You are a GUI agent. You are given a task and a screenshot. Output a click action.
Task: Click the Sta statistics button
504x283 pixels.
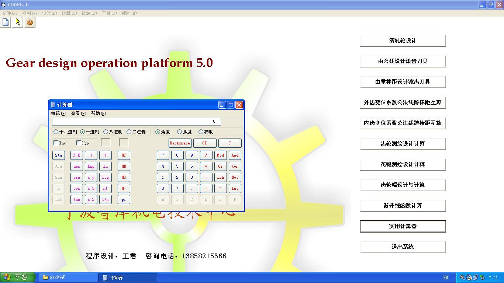click(x=59, y=155)
